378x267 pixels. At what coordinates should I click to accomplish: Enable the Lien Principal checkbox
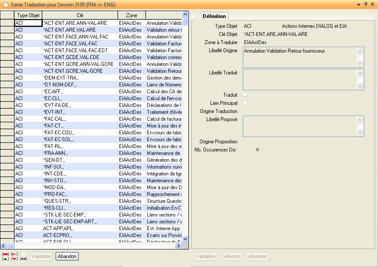pyautogui.click(x=245, y=103)
